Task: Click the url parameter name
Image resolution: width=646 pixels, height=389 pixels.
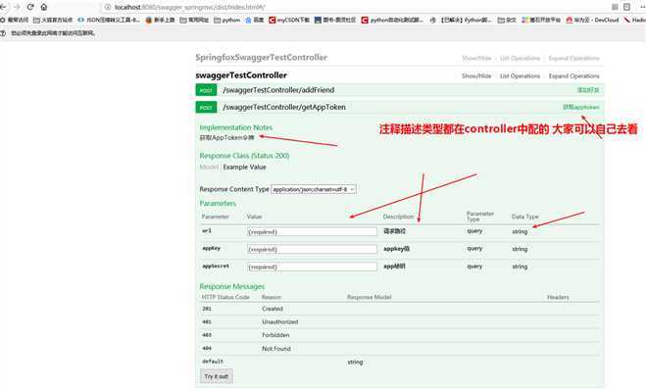Action: coord(207,231)
